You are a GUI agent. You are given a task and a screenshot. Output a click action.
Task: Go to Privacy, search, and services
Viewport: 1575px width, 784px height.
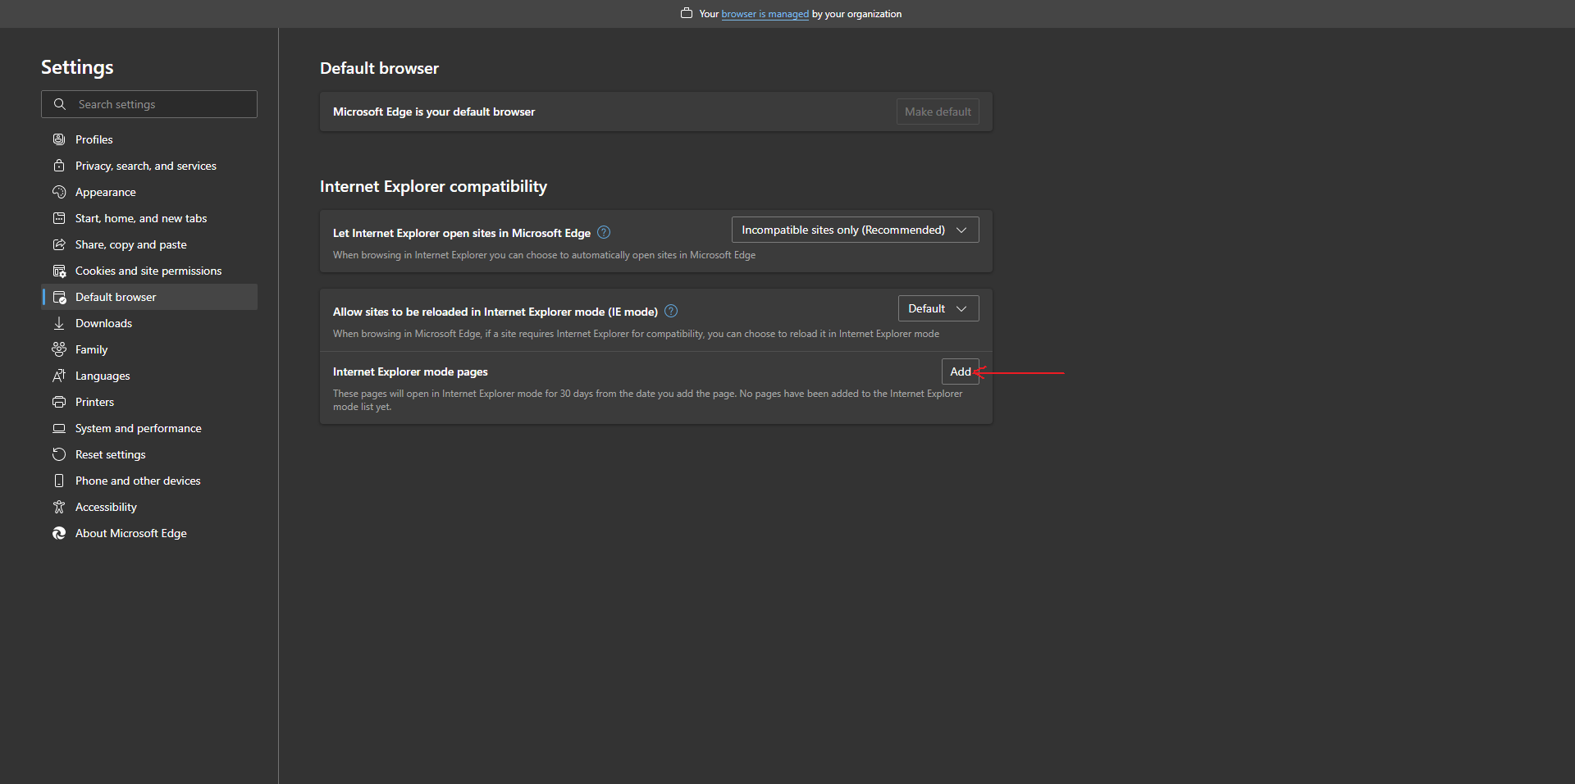click(x=149, y=166)
